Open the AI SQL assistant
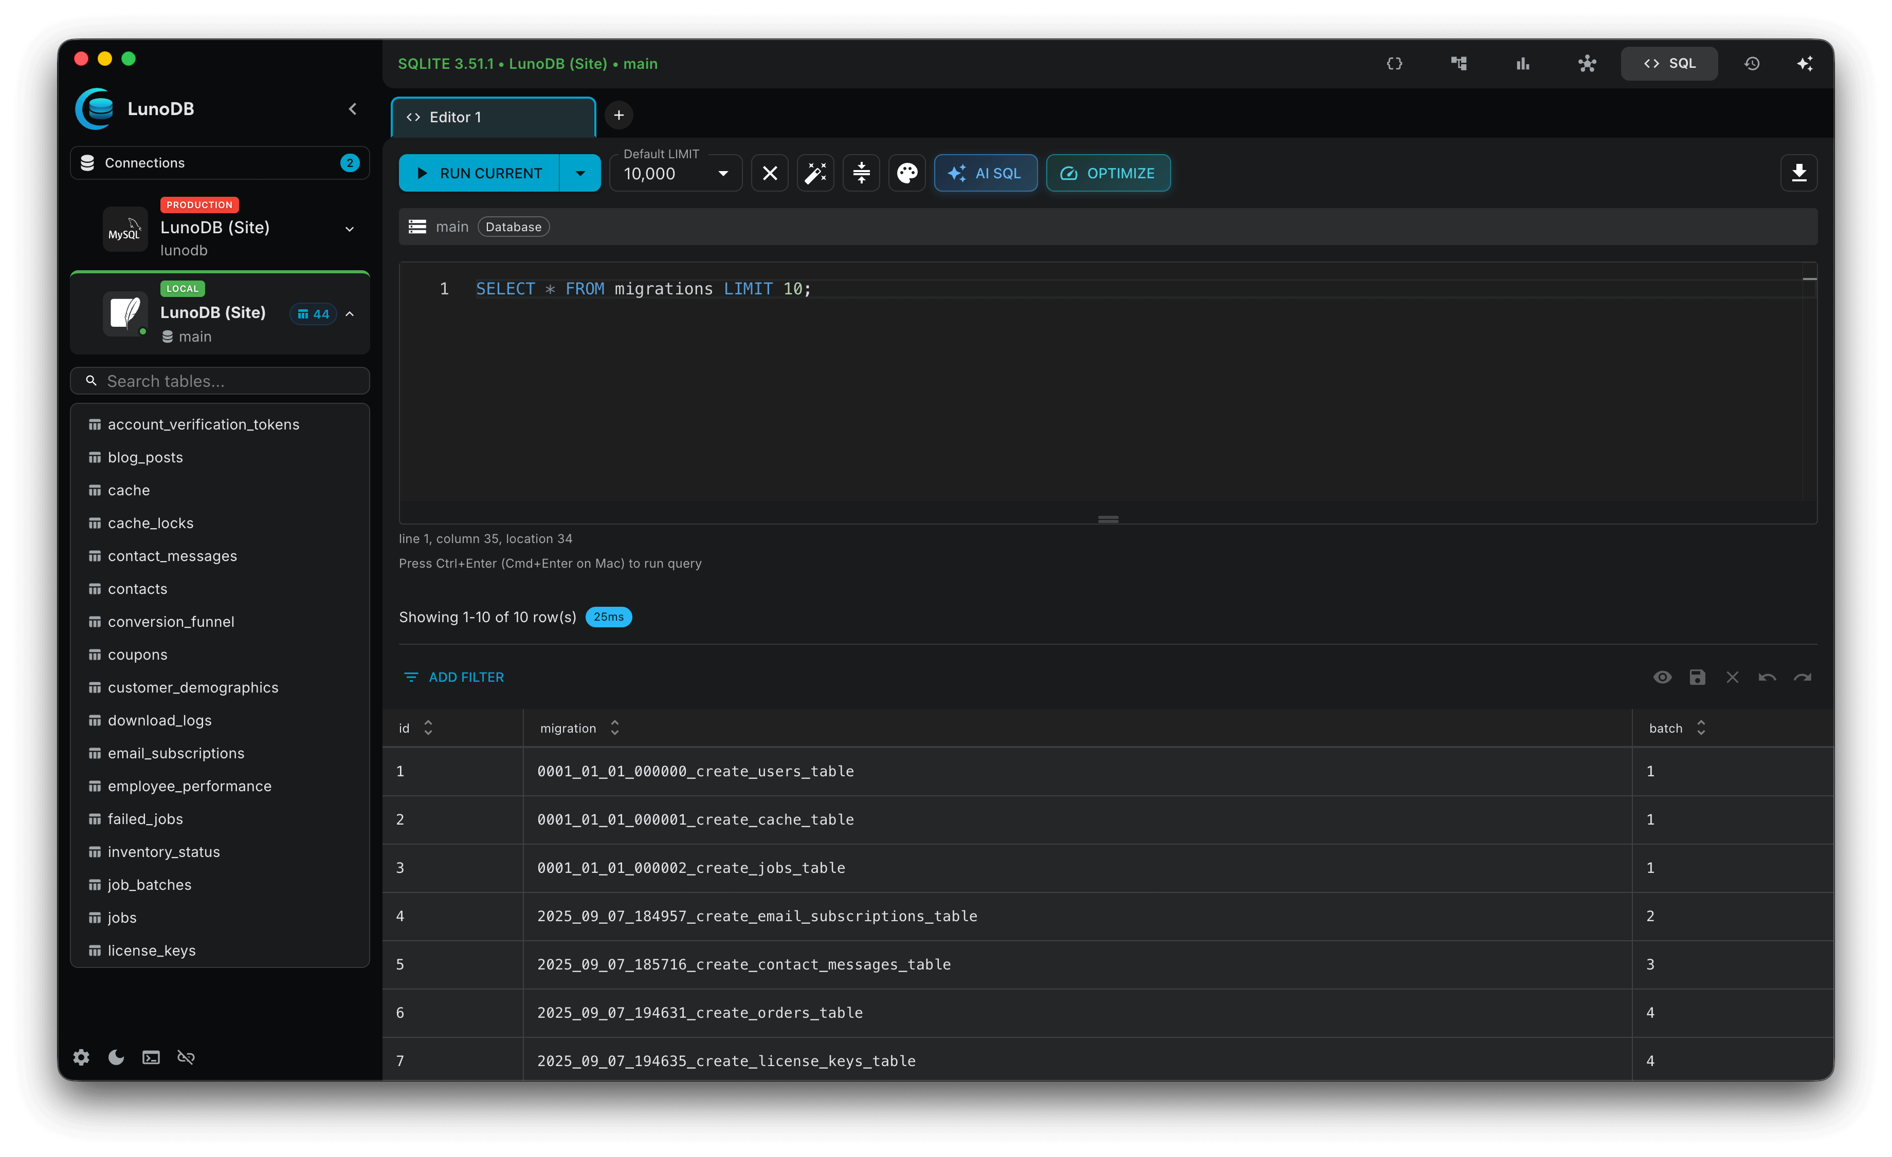 986,173
